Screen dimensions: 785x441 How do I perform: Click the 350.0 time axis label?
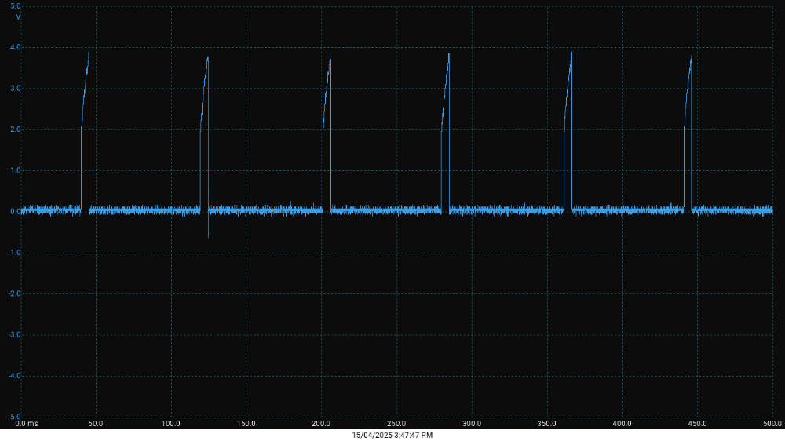546,424
